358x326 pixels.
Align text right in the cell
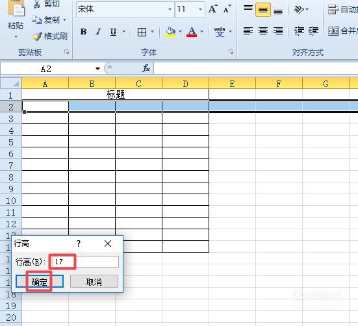(278, 31)
